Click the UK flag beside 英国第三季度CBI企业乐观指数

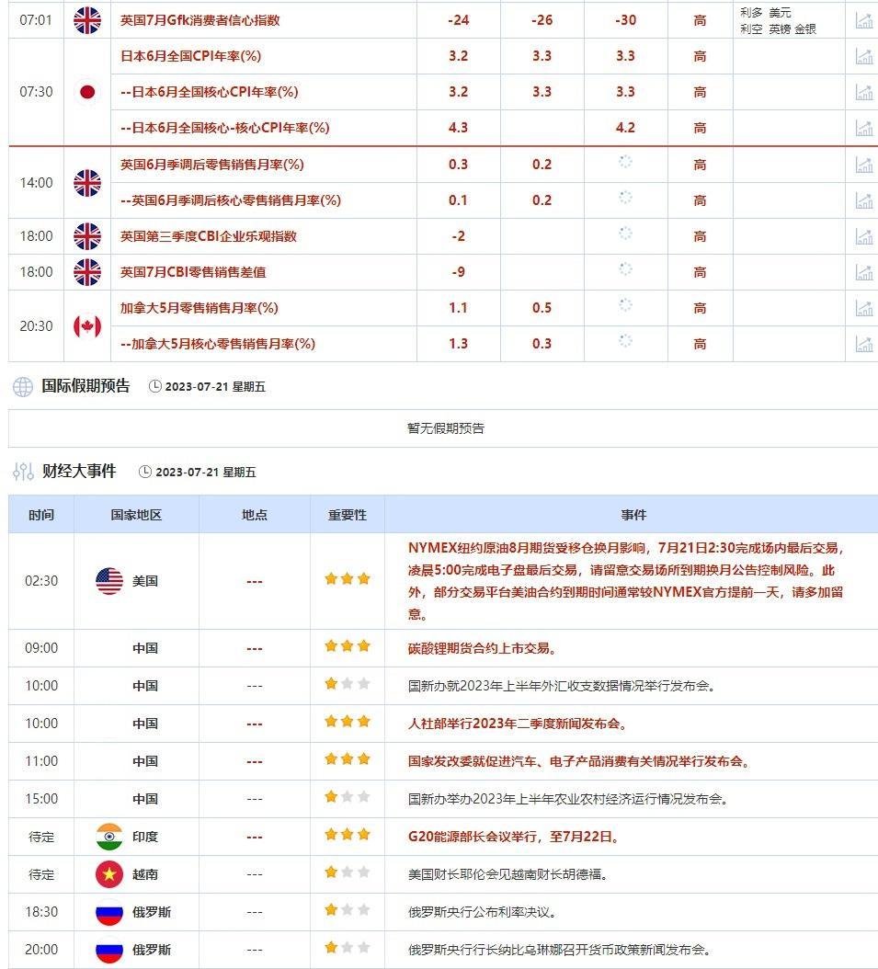pyautogui.click(x=87, y=235)
